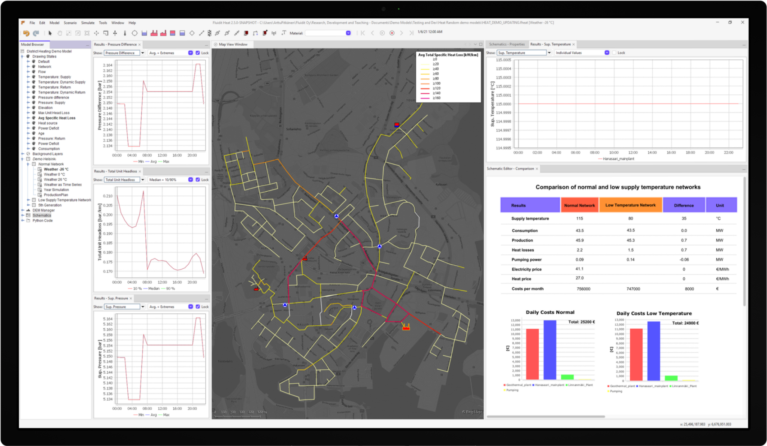This screenshot has height=446, width=767.
Task: Switch to Schematics - Properties tab
Action: [506, 44]
